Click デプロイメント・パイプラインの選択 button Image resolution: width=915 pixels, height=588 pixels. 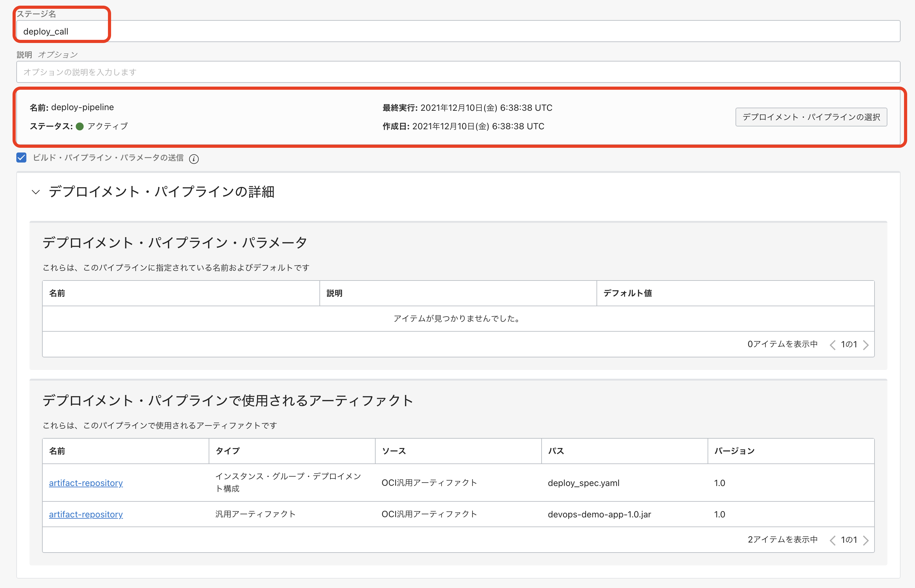(x=811, y=117)
